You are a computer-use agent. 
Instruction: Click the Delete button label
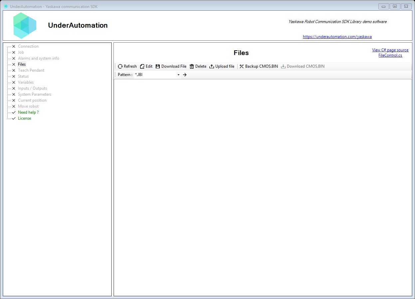pyautogui.click(x=201, y=66)
